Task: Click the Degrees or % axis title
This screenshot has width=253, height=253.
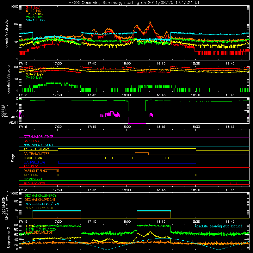Action: [x=8, y=237]
